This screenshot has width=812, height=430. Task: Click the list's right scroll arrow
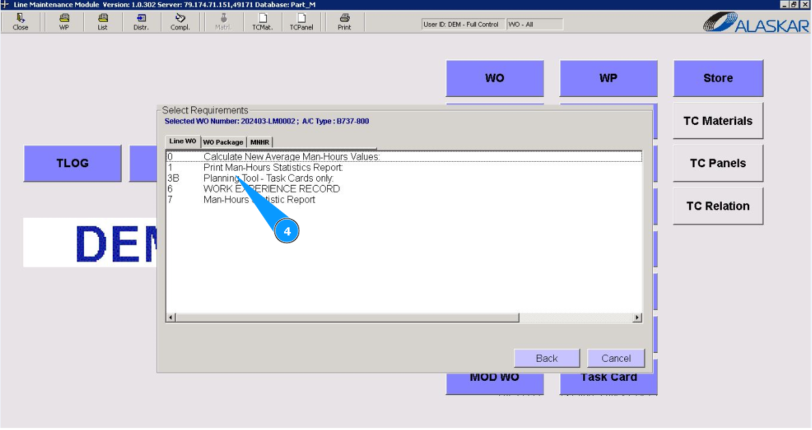tap(637, 317)
